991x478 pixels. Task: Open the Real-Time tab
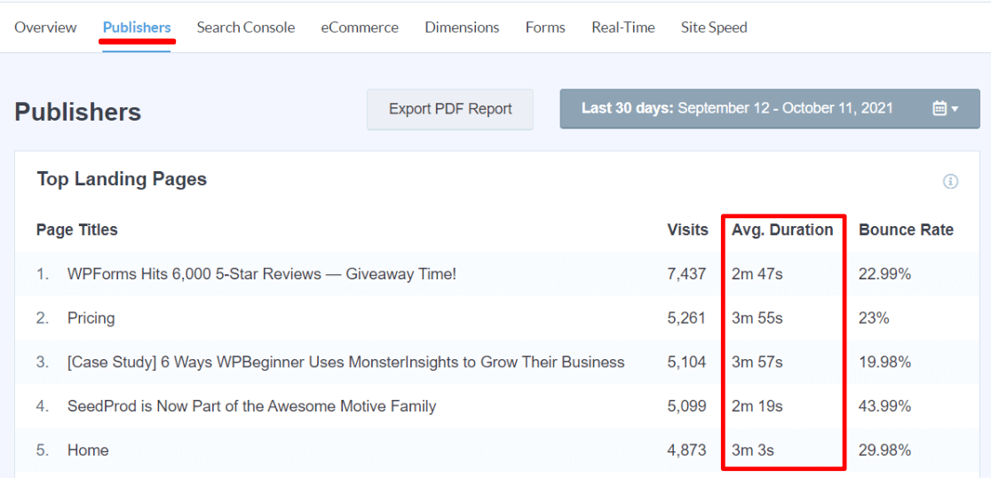[623, 27]
